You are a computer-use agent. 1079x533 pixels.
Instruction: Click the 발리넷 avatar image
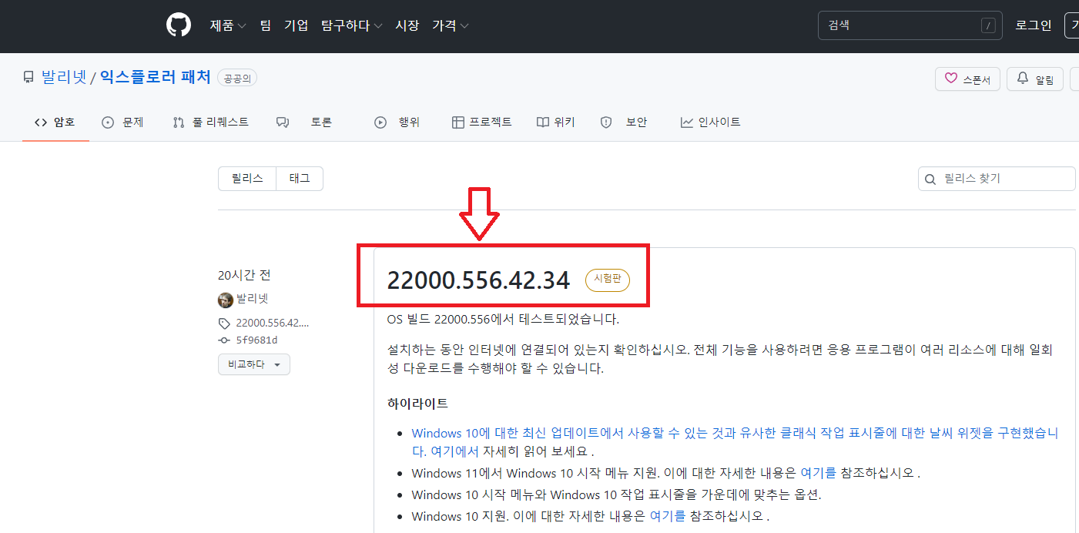(226, 300)
